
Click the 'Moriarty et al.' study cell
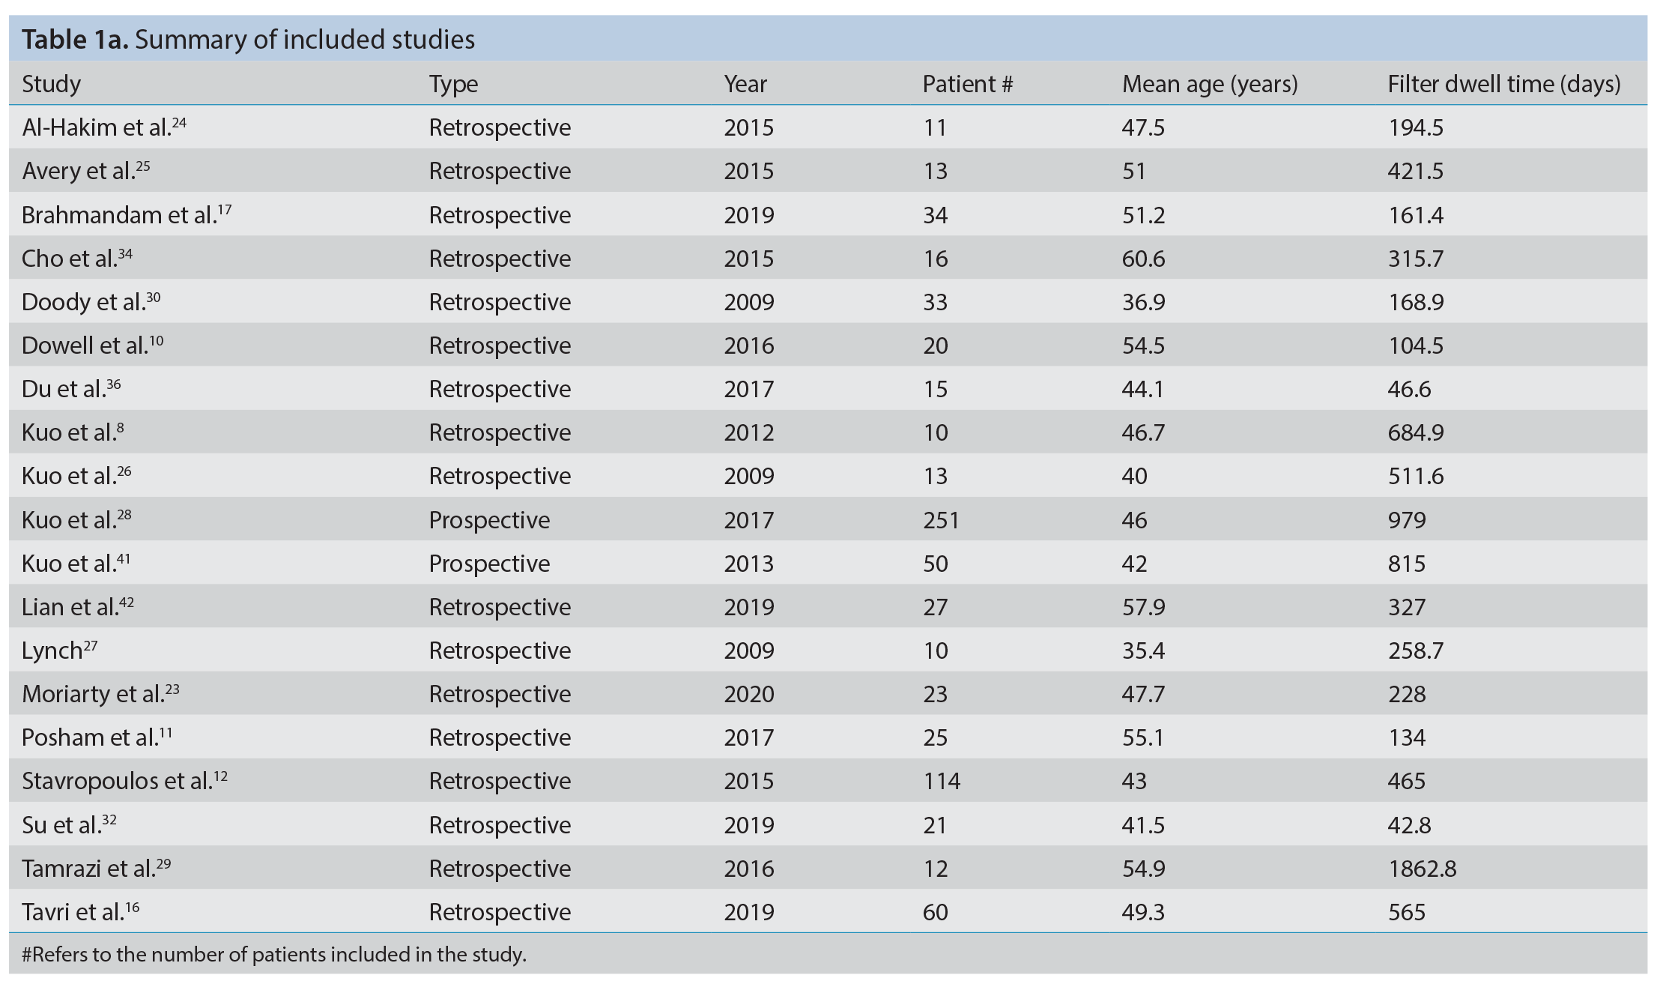100,693
